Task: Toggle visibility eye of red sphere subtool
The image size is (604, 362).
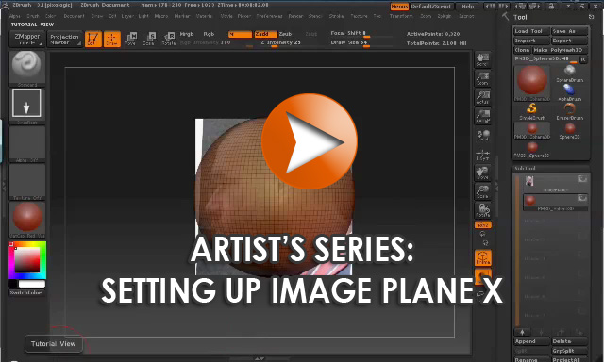Action: click(x=581, y=198)
